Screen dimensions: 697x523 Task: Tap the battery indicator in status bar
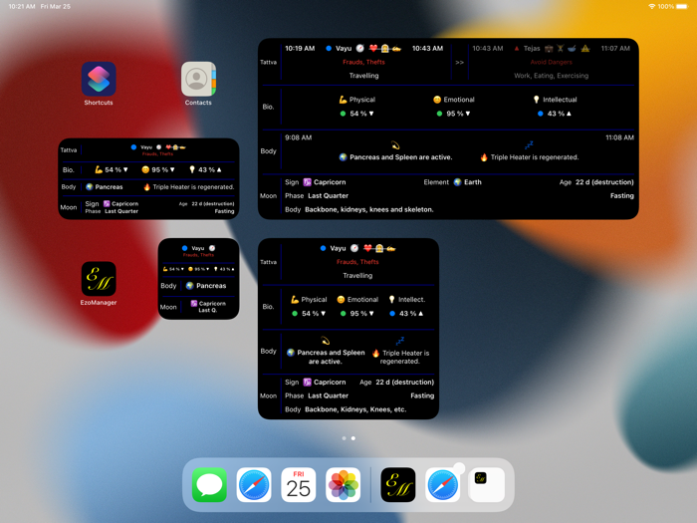click(x=682, y=6)
